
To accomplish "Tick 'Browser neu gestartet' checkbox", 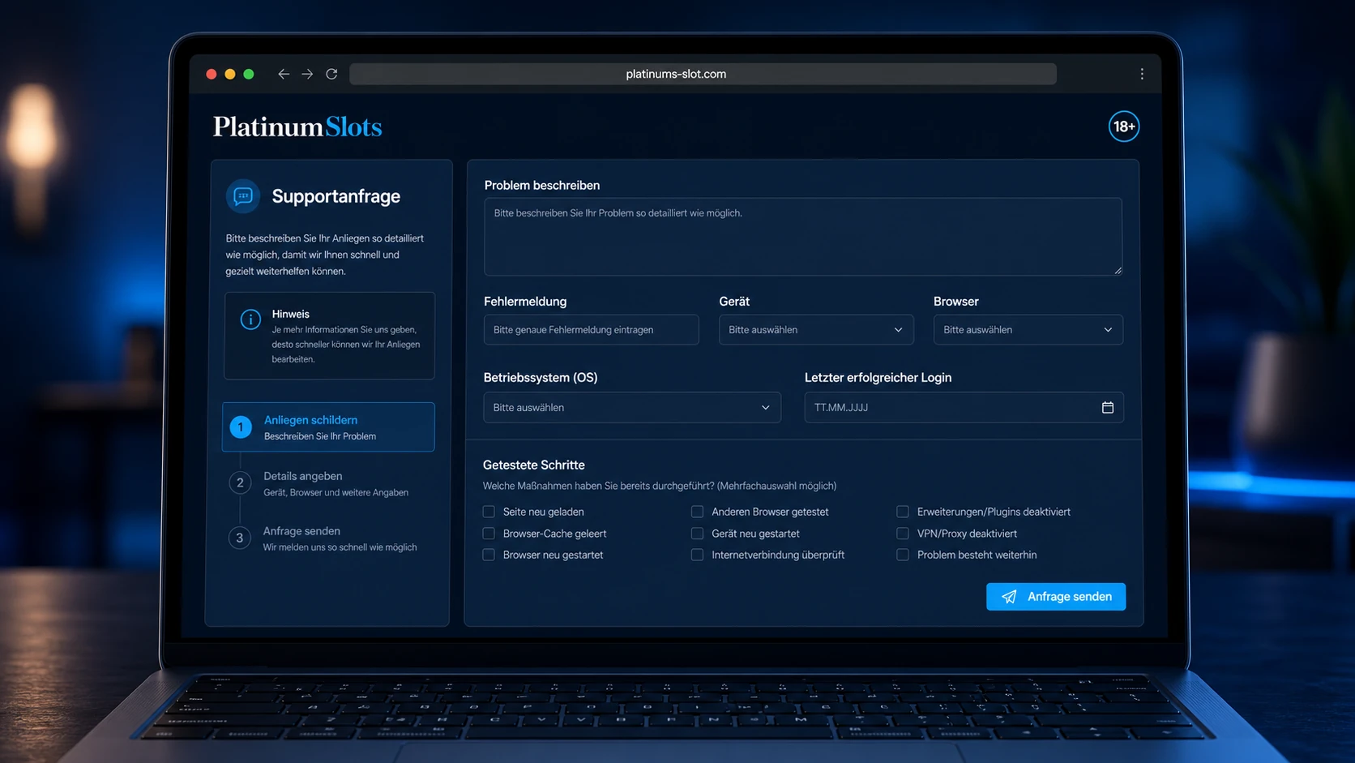I will 489,555.
